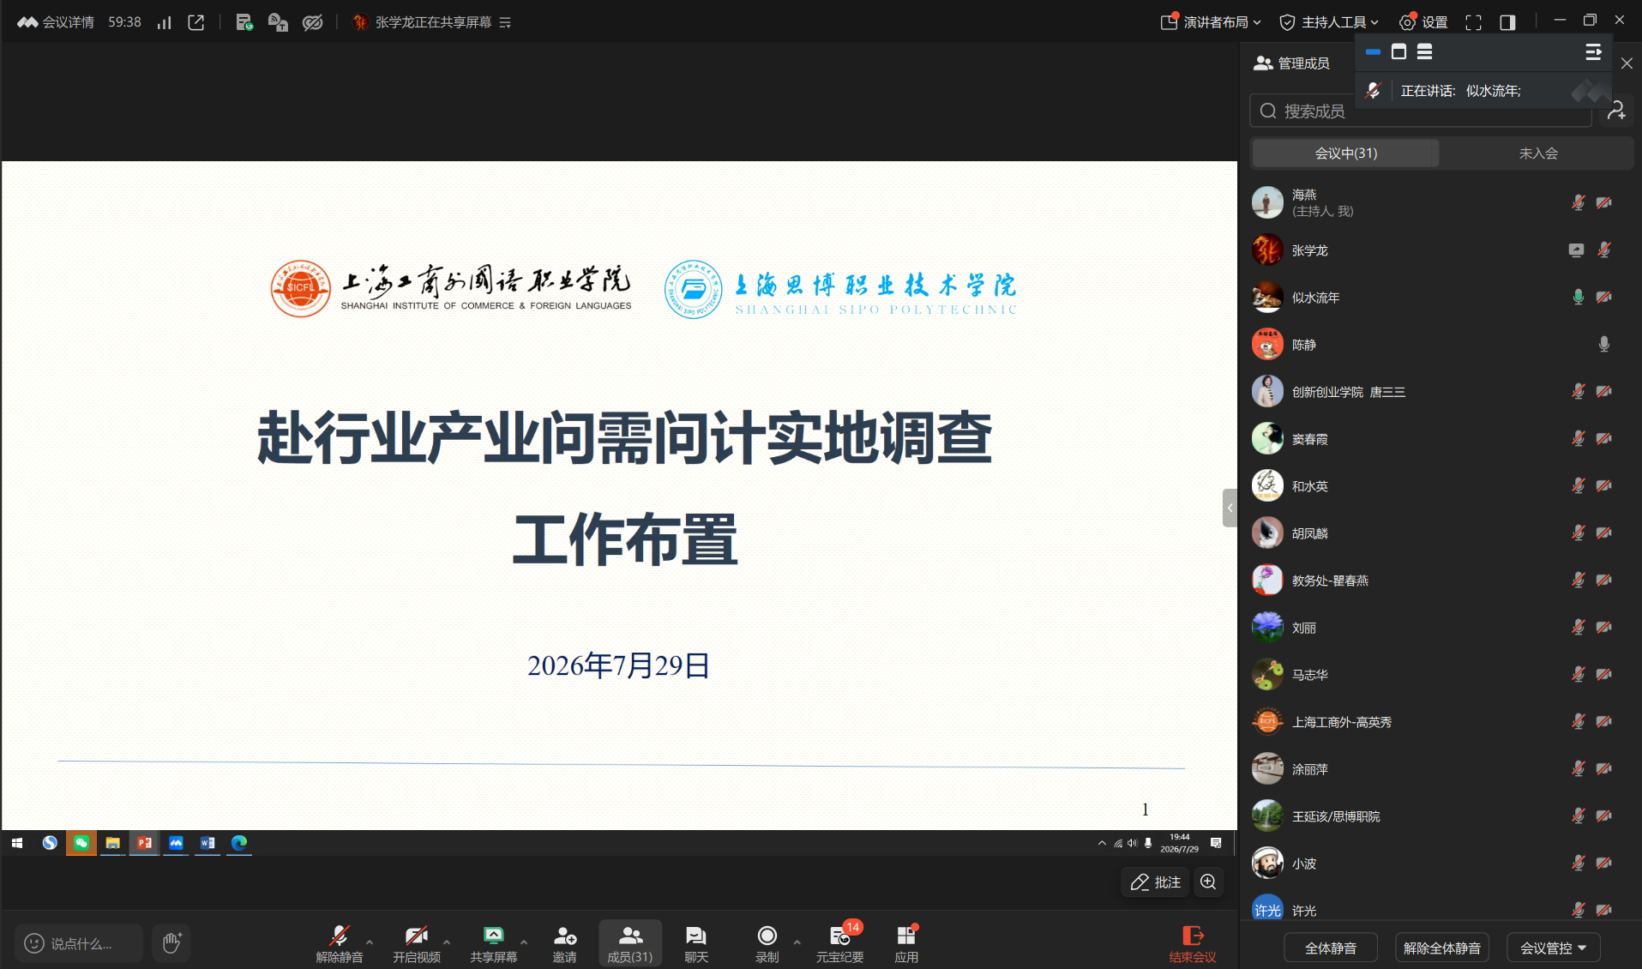
Task: Click 解除全体静音 unmute all button
Action: coord(1442,948)
